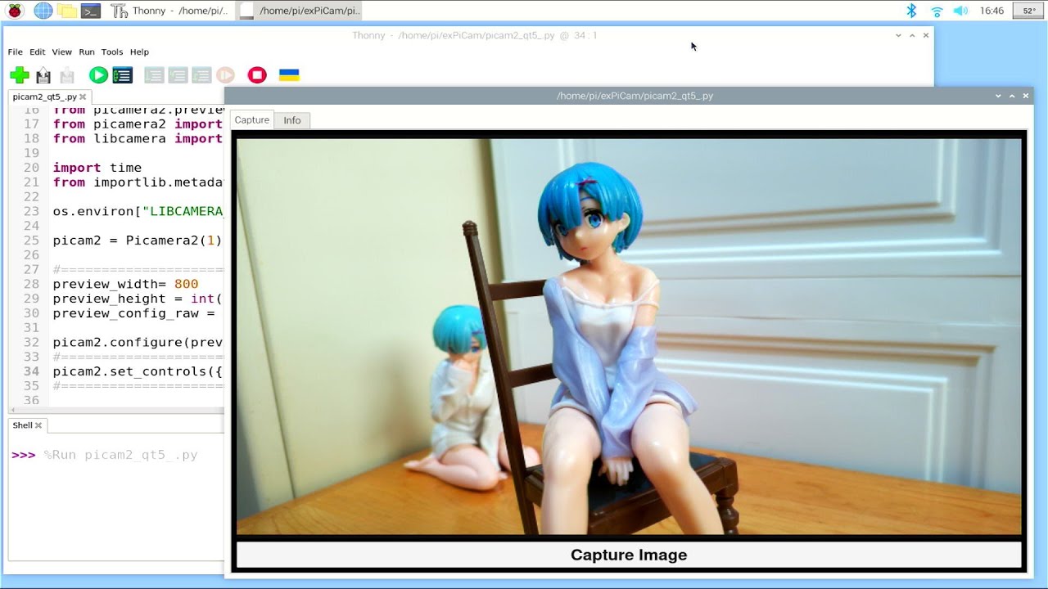This screenshot has height=589, width=1048.
Task: Click the Capture Image button
Action: click(x=629, y=555)
